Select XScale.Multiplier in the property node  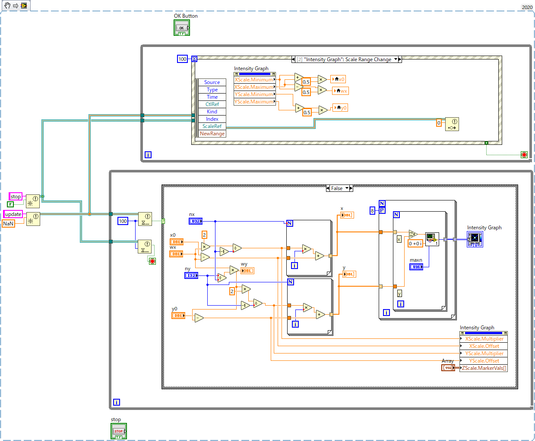click(484, 339)
